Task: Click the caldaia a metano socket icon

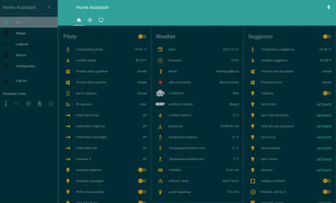Action: click(253, 181)
